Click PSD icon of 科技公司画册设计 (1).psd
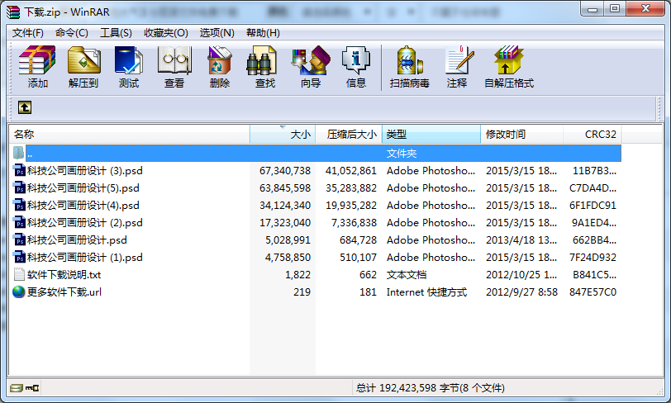671x403 pixels. pyautogui.click(x=19, y=257)
